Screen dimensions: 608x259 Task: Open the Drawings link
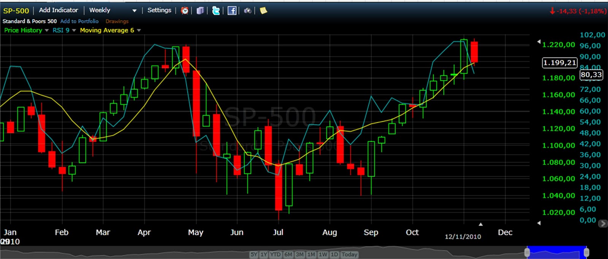[117, 21]
